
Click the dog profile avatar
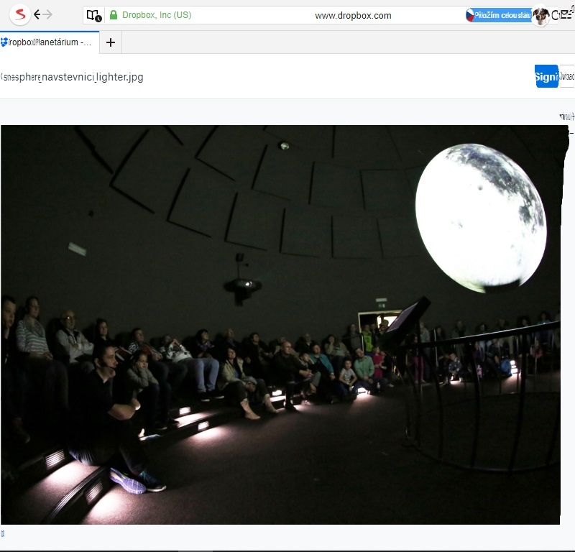(x=540, y=16)
